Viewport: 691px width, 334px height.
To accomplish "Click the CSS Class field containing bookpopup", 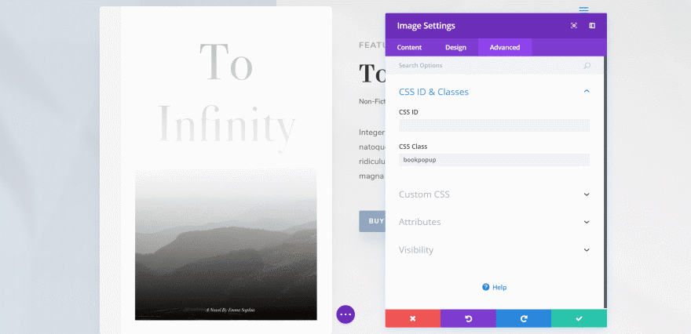I will pos(494,160).
